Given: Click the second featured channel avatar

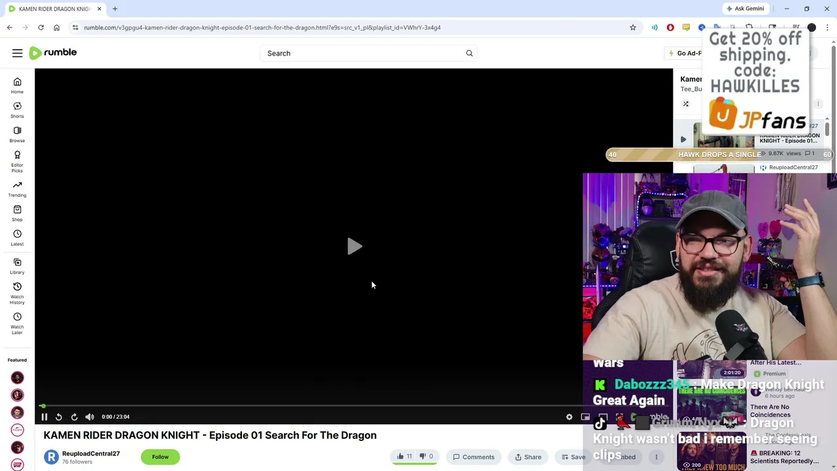Looking at the screenshot, I should (x=18, y=395).
